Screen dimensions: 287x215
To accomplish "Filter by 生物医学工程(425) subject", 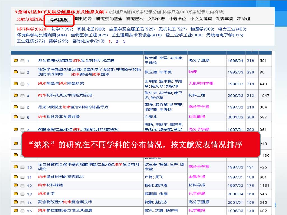I will pos(89,35).
